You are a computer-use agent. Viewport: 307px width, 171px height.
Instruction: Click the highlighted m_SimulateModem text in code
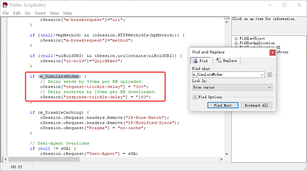(59, 76)
